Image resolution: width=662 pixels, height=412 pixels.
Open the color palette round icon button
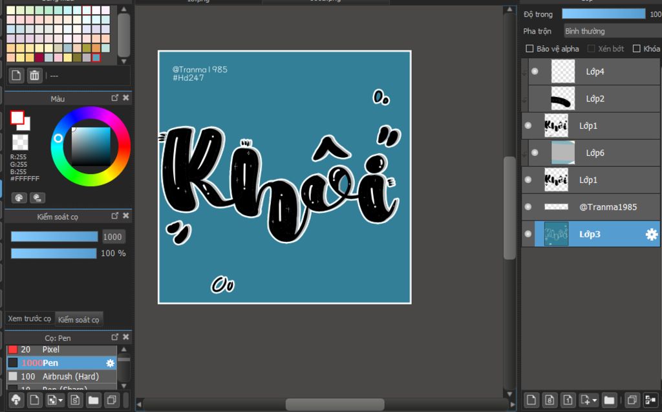click(19, 198)
